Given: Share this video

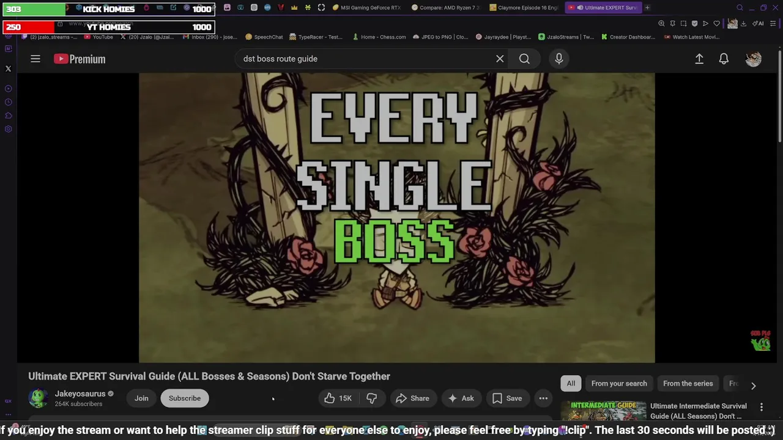Looking at the screenshot, I should (414, 398).
